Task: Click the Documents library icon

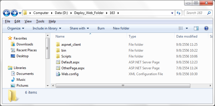Action: 13,74
